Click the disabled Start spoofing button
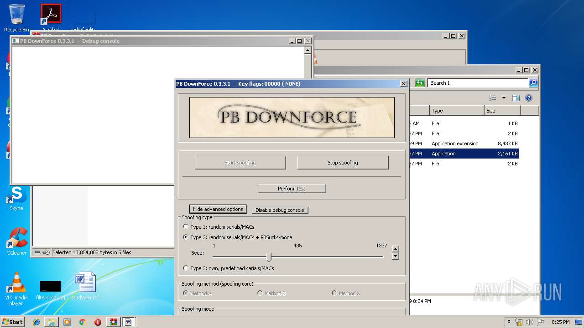The height and width of the screenshot is (328, 584). [x=240, y=163]
